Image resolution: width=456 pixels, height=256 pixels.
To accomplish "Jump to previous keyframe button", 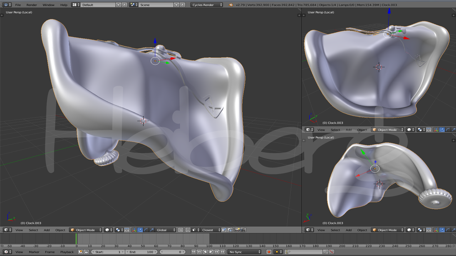I will click(x=199, y=252).
